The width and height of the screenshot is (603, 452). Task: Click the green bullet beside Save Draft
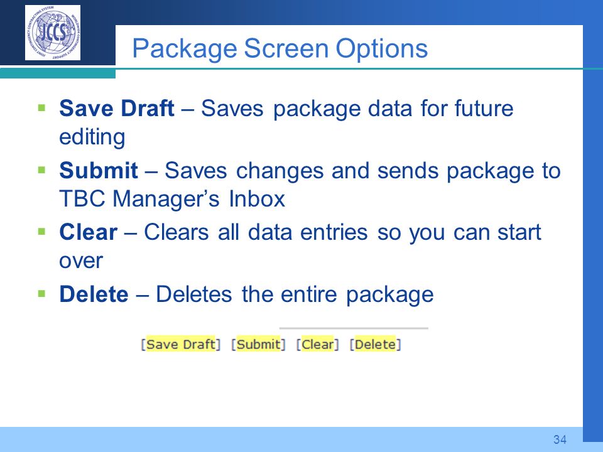41,107
